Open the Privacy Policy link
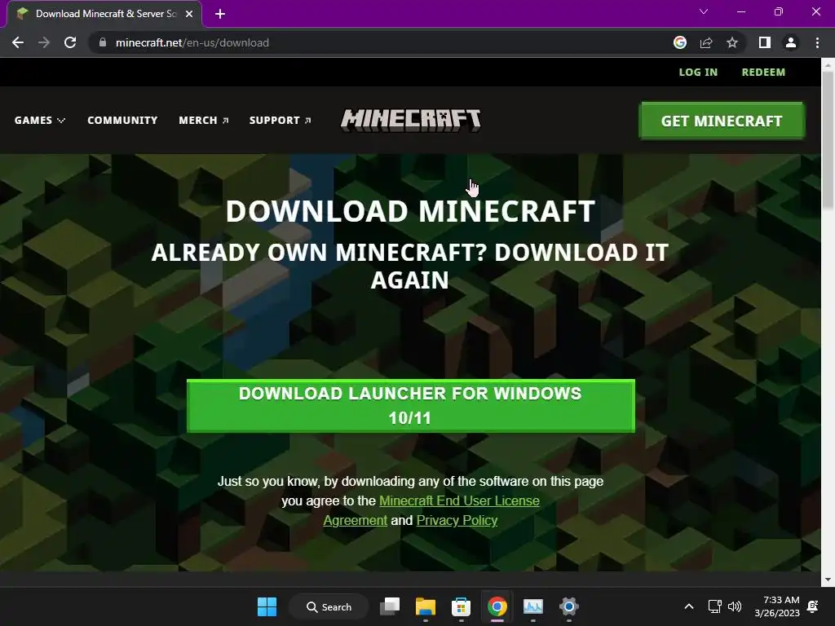Viewport: 835px width, 626px height. pos(457,521)
